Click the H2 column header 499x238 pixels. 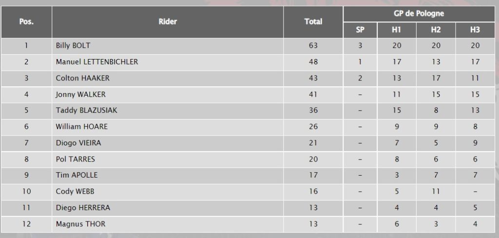[436, 30]
